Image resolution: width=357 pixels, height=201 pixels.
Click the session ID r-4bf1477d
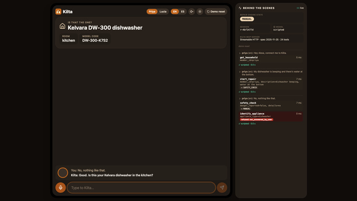(247, 30)
